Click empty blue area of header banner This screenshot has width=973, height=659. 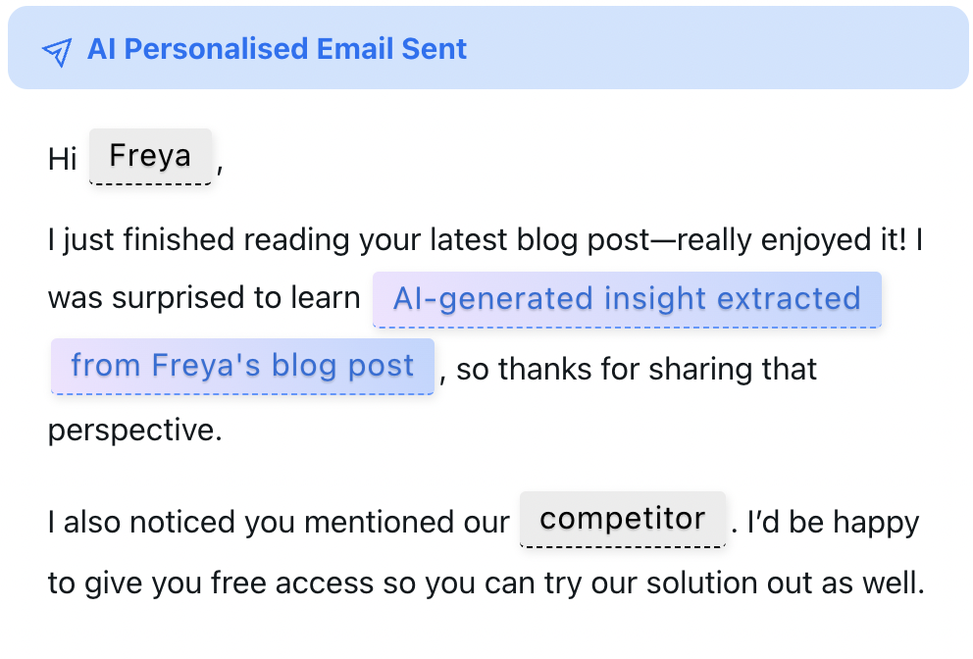pyautogui.click(x=714, y=48)
